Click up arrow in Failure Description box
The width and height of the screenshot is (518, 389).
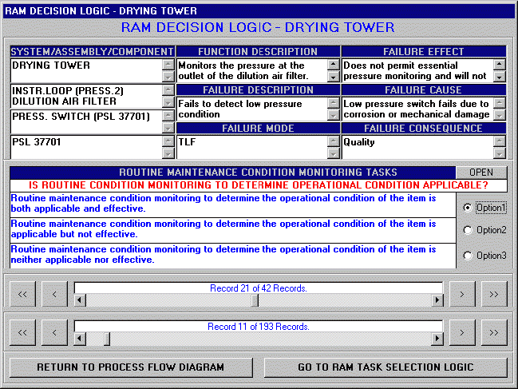(334, 103)
